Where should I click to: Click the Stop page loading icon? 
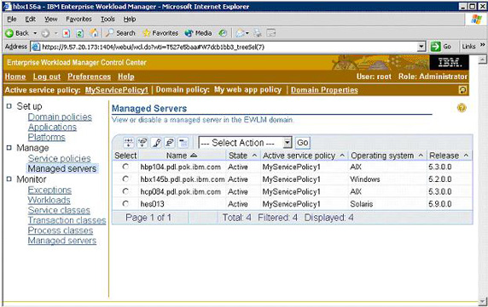[67, 33]
